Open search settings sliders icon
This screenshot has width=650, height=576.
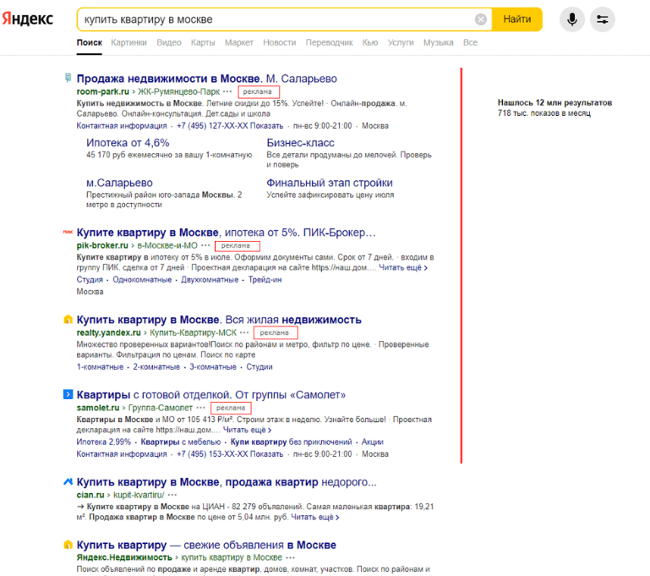602,19
